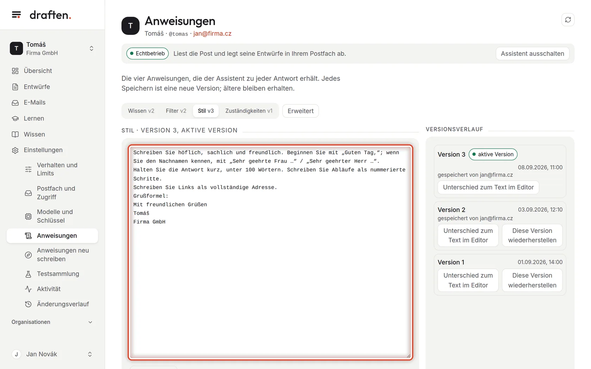Go to Entwürfe page
The width and height of the screenshot is (591, 369).
pos(52,87)
